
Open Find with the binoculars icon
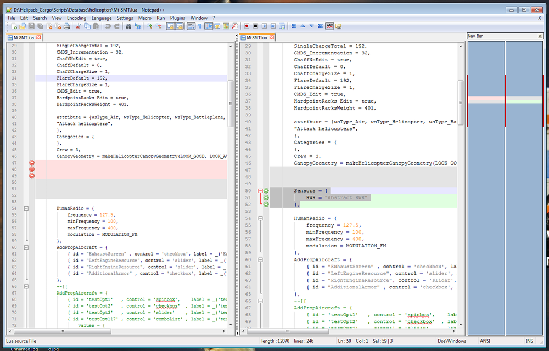(x=129, y=26)
